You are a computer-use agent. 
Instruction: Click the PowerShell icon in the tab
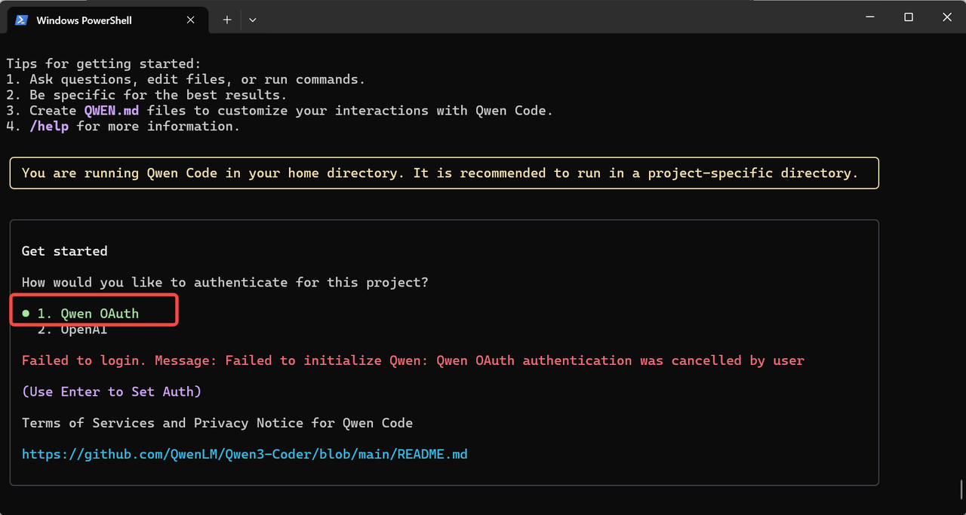pos(22,20)
